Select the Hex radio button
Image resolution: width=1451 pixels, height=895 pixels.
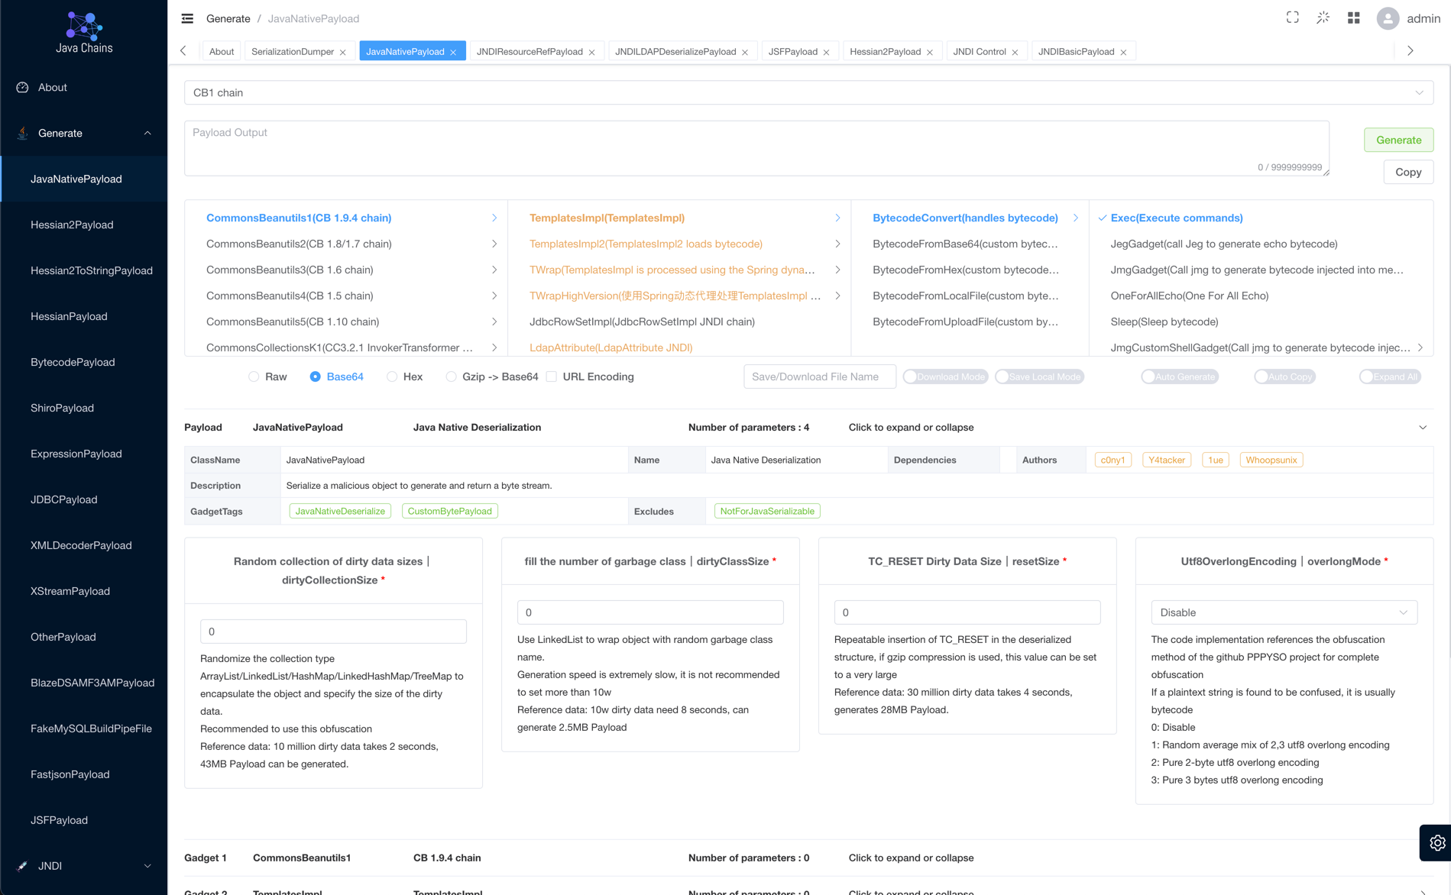coord(391,376)
